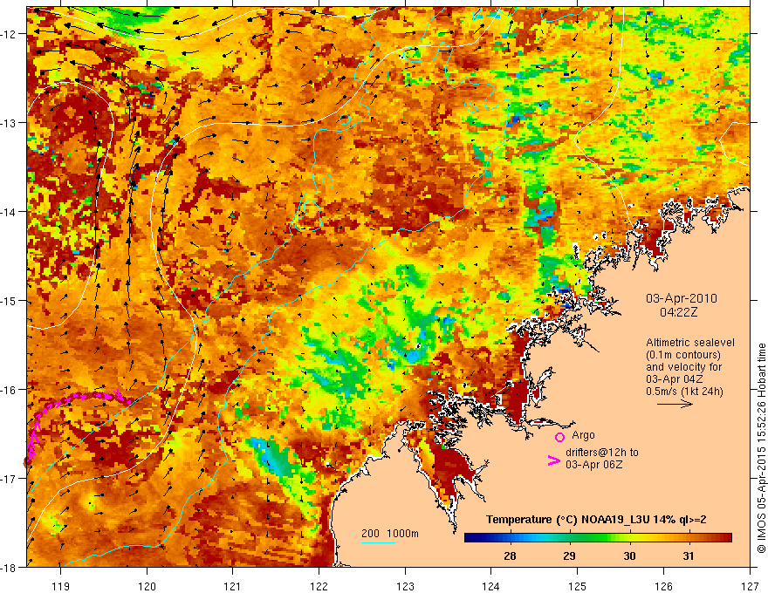The height and width of the screenshot is (593, 768).
Task: Click the '28' colorbar tick label
Action: coord(510,556)
